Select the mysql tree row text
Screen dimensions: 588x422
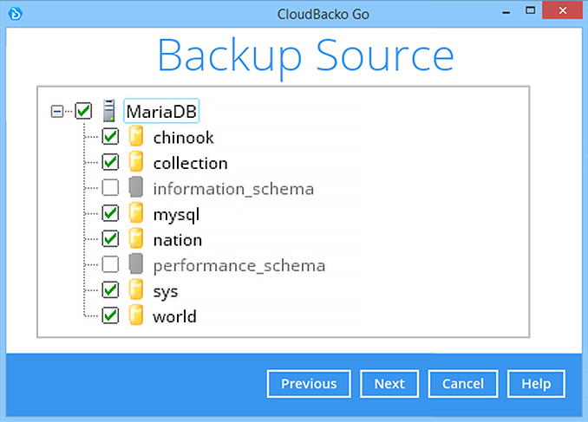coord(176,215)
